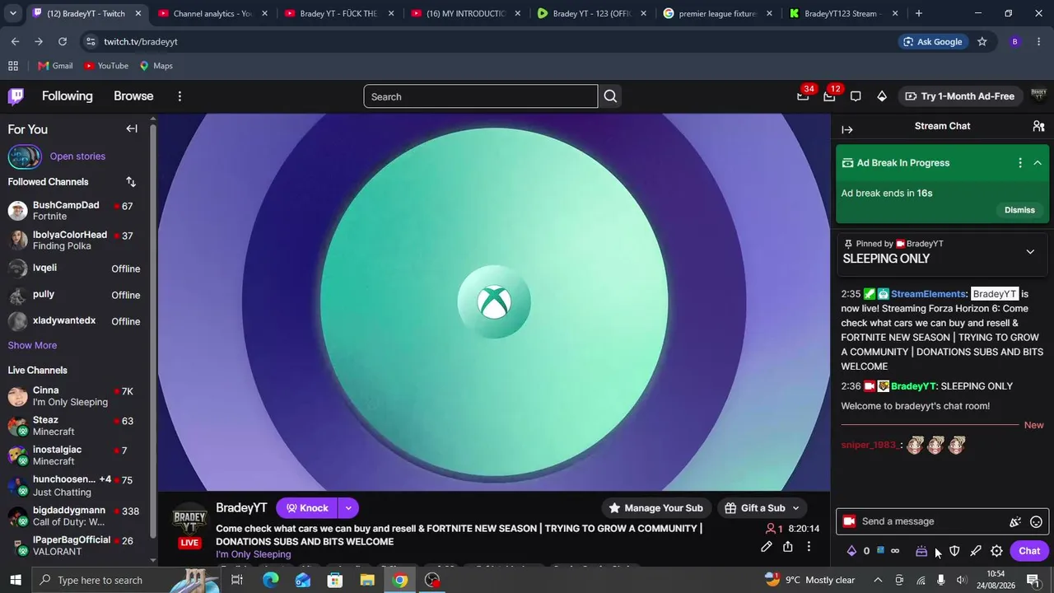The image size is (1054, 593).
Task: Expand followed channels with Show More
Action: point(32,345)
